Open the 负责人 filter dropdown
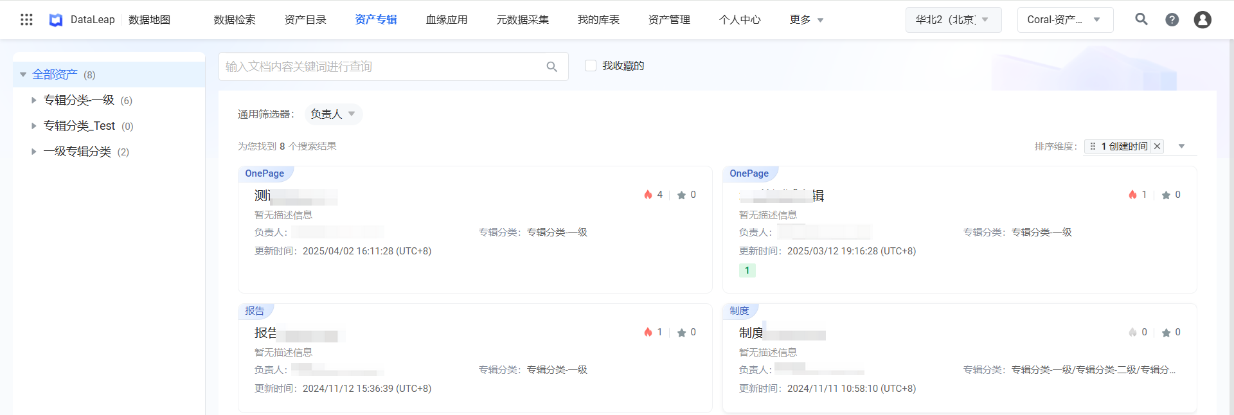Image resolution: width=1234 pixels, height=415 pixels. [x=333, y=114]
